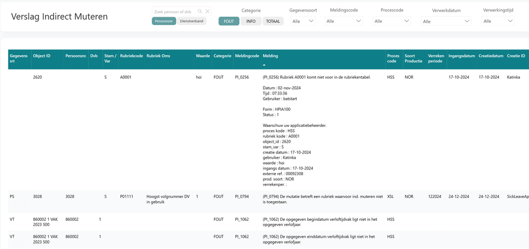Open the Verwerkdatum dropdown

click(446, 21)
